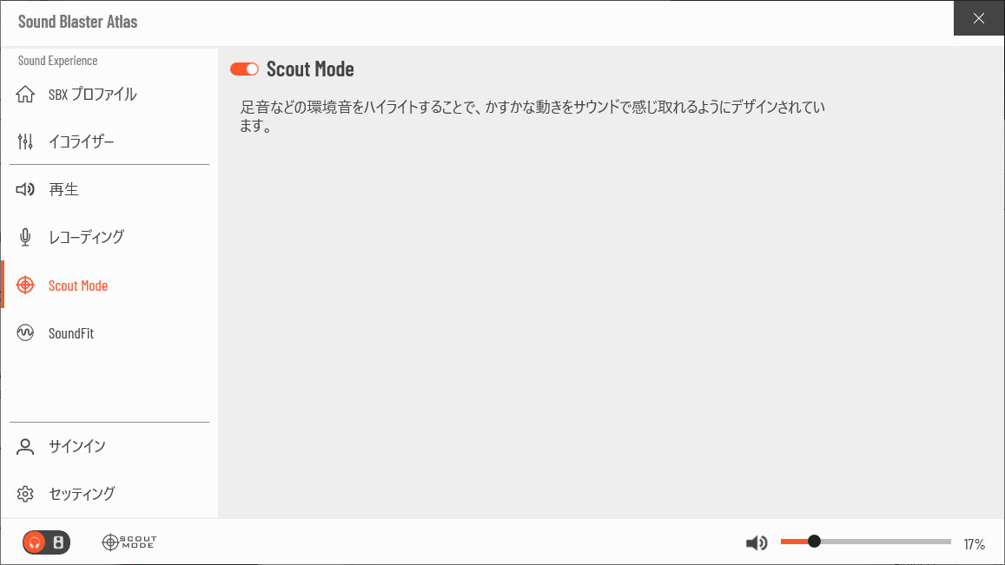Click the サインイン link
Image resolution: width=1005 pixels, height=565 pixels.
click(x=77, y=446)
